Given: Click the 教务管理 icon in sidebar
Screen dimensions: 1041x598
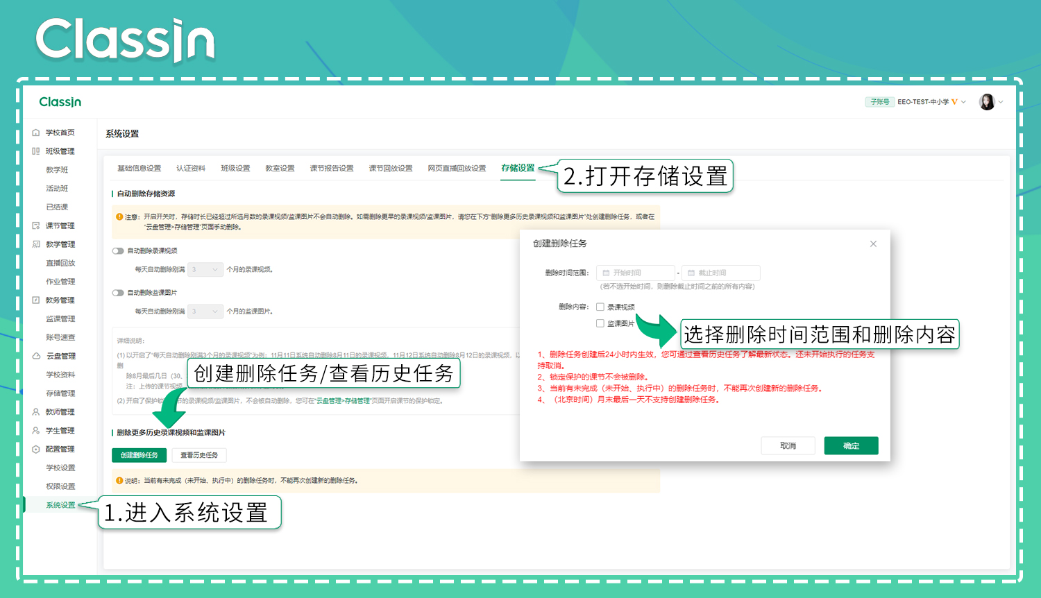Looking at the screenshot, I should click(36, 300).
